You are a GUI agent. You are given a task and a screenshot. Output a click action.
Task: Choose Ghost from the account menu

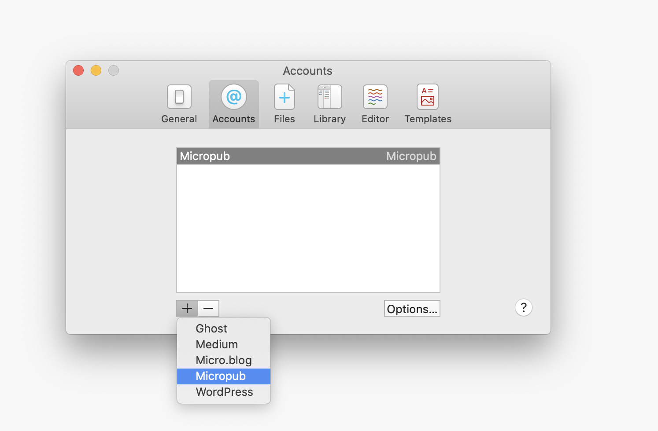click(x=224, y=329)
